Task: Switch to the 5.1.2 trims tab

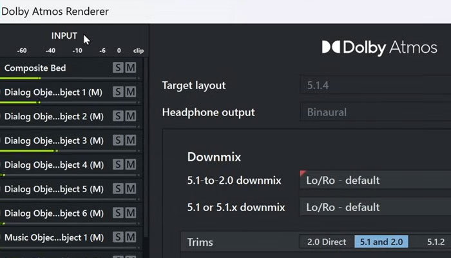Action: pyautogui.click(x=436, y=242)
